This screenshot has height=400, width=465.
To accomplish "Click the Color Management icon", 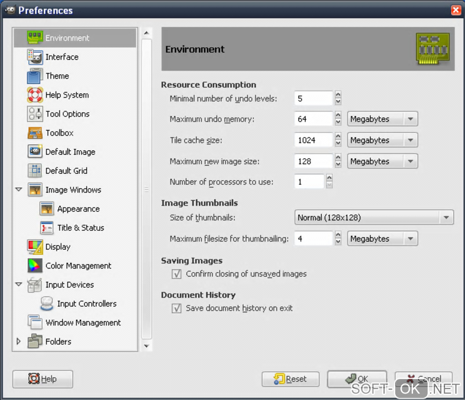I will pyautogui.click(x=35, y=266).
